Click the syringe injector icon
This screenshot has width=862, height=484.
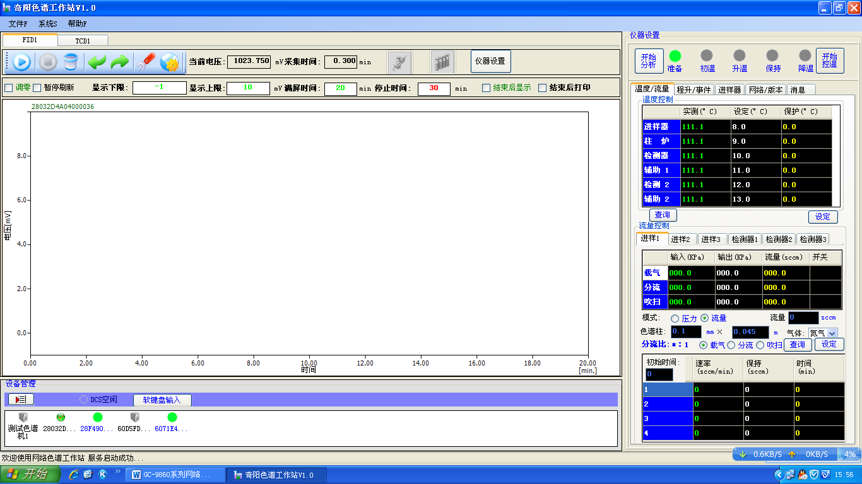pyautogui.click(x=399, y=62)
